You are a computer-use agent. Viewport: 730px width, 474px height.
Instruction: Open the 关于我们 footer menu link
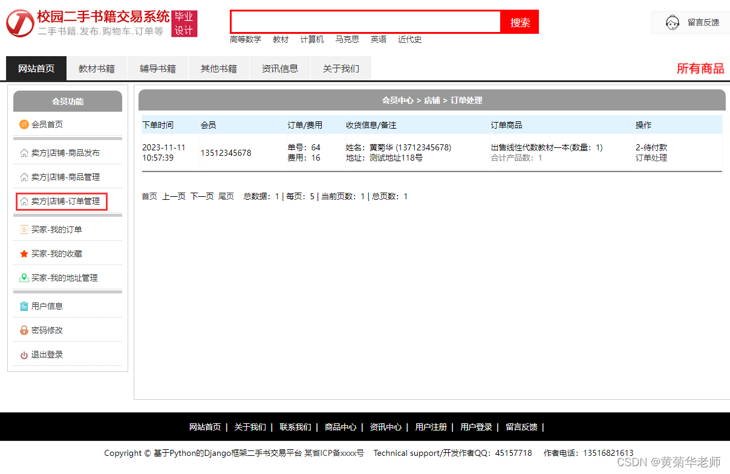250,427
